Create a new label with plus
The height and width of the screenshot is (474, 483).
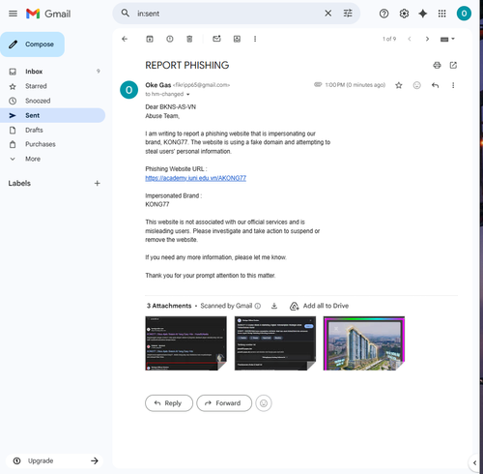(x=97, y=183)
